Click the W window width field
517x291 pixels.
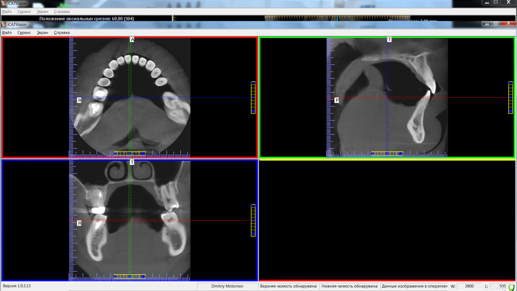469,286
